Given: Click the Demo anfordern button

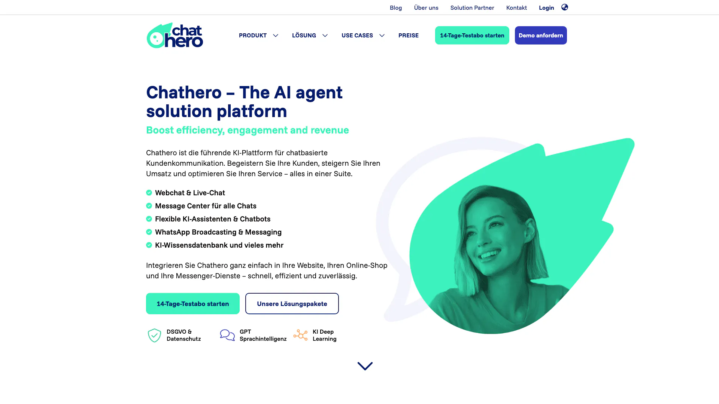Looking at the screenshot, I should (x=541, y=35).
